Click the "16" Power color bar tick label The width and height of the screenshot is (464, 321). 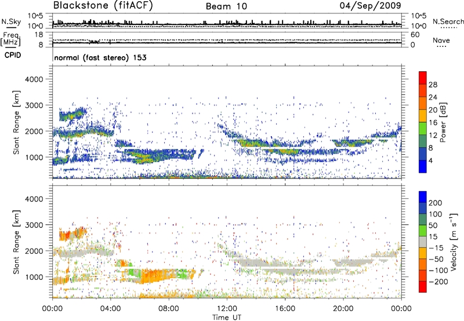pyautogui.click(x=433, y=123)
